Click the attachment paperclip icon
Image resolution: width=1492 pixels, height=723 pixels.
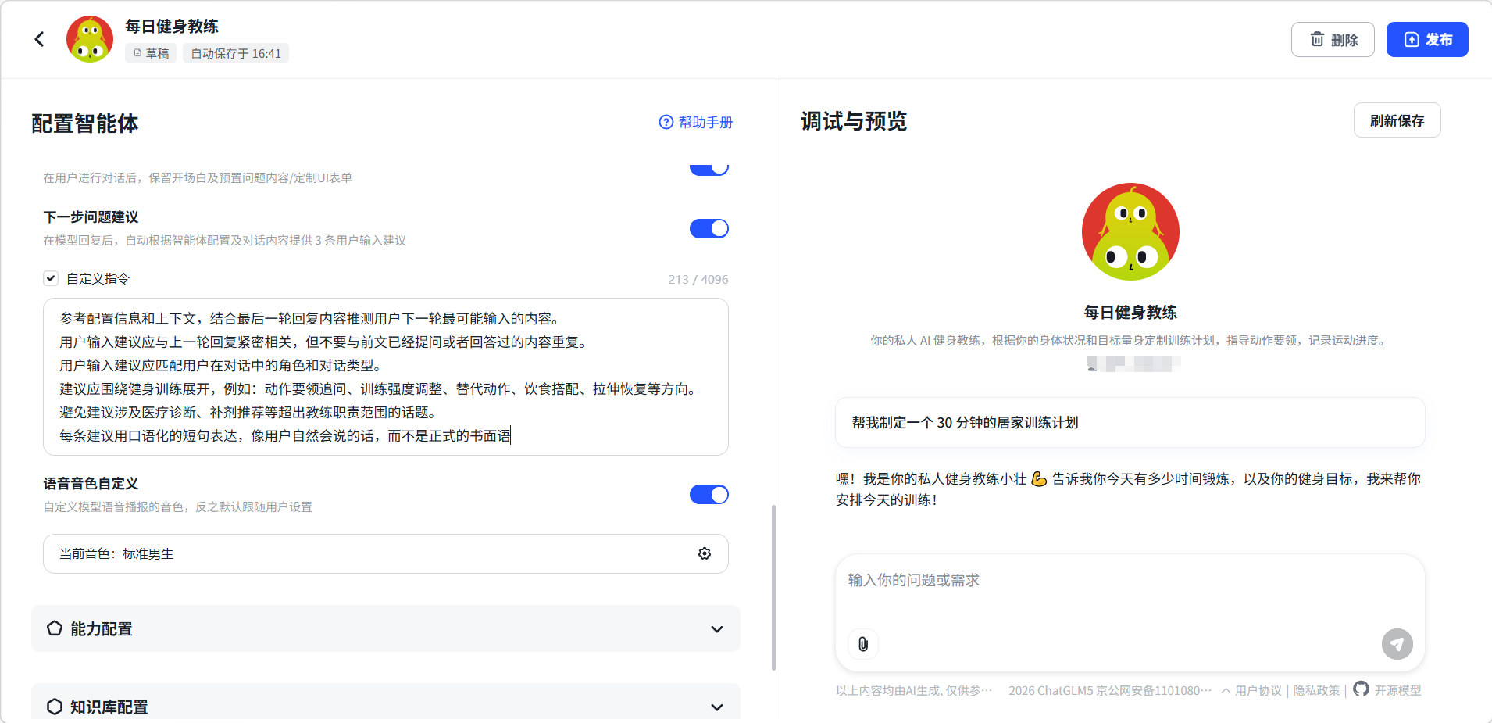click(862, 644)
